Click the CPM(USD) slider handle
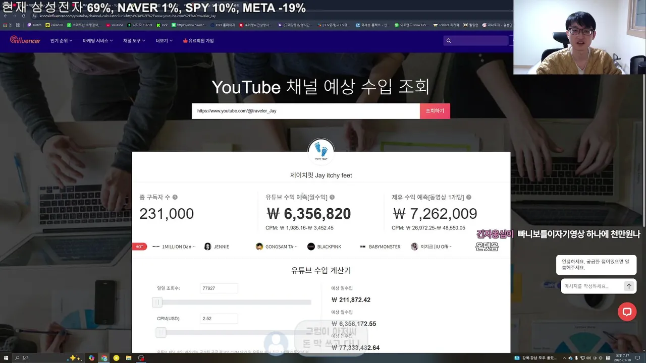 pos(160,332)
